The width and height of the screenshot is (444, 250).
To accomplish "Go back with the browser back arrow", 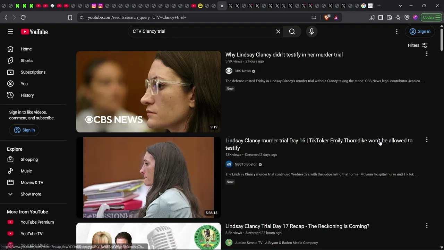I will click(x=6, y=17).
